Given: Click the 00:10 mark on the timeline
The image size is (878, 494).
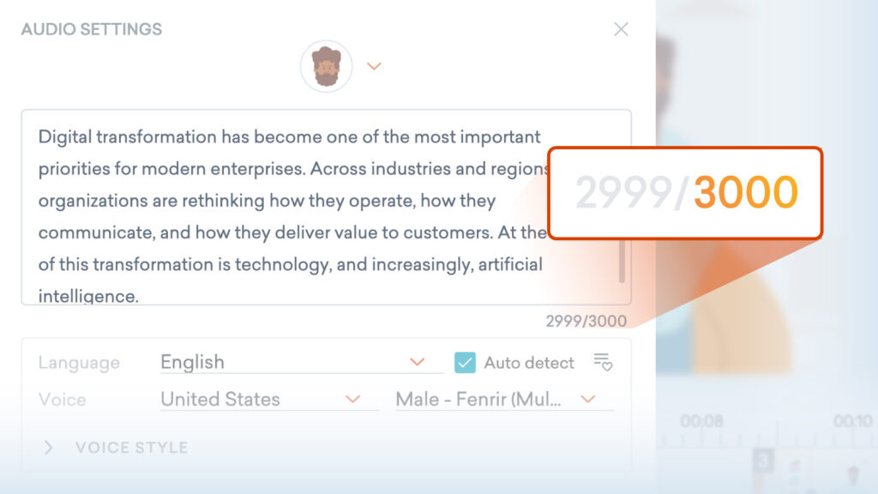Looking at the screenshot, I should point(852,421).
